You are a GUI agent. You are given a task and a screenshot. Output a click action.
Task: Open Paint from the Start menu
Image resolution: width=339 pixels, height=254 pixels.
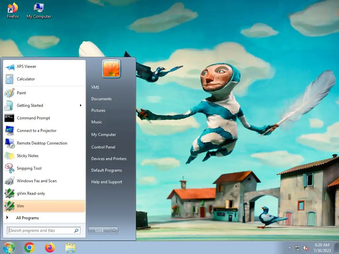point(44,93)
